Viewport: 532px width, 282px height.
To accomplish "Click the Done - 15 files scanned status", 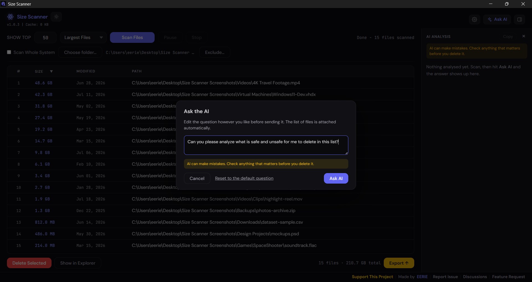I will click(x=385, y=38).
